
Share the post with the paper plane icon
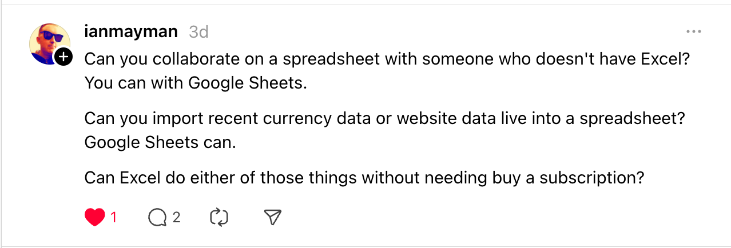pos(273,217)
